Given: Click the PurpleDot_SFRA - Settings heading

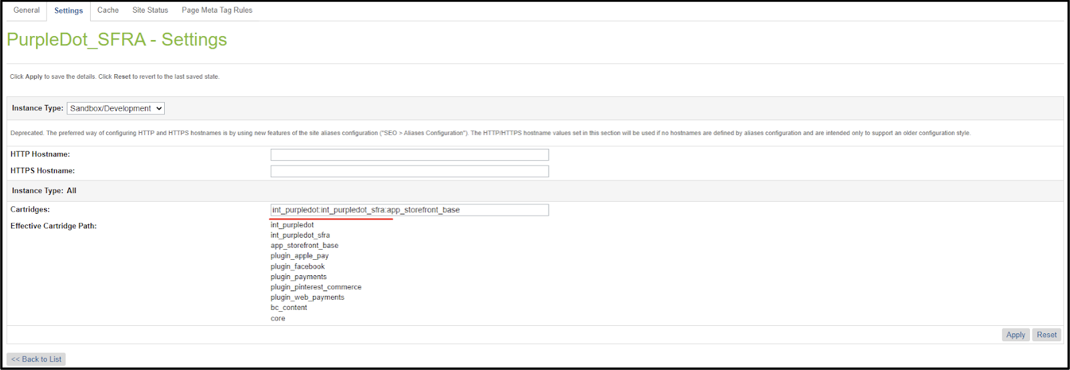Looking at the screenshot, I should coord(117,40).
